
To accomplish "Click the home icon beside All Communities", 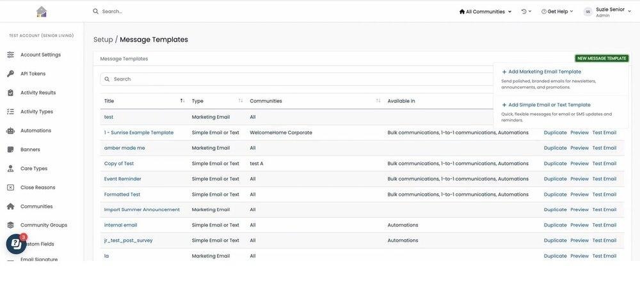I will (462, 12).
